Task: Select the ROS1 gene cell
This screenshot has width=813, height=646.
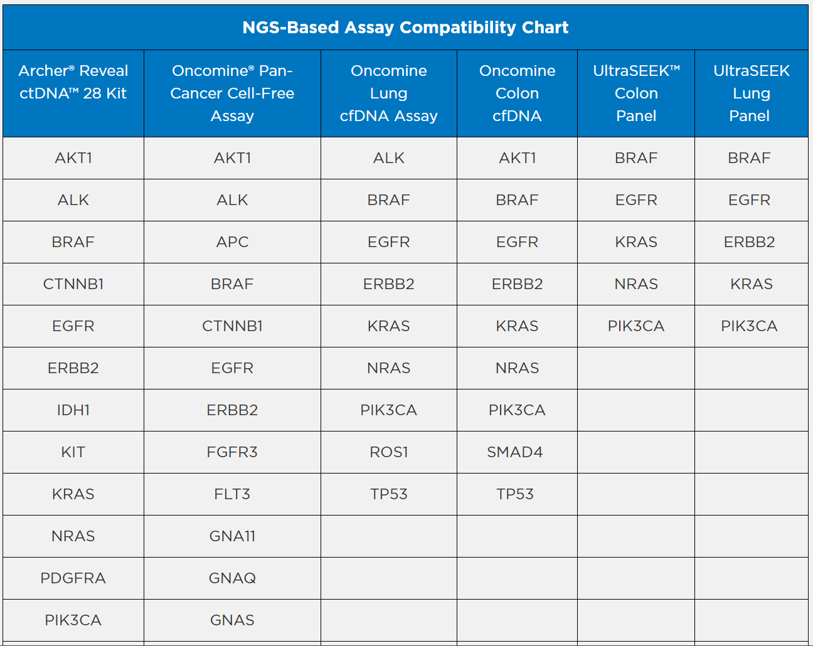Action: 389,452
